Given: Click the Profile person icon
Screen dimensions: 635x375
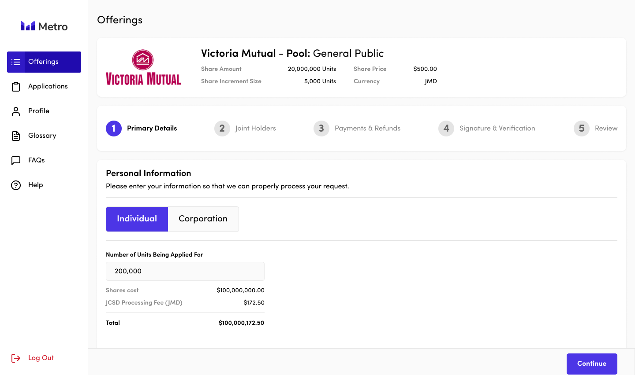Looking at the screenshot, I should point(16,111).
